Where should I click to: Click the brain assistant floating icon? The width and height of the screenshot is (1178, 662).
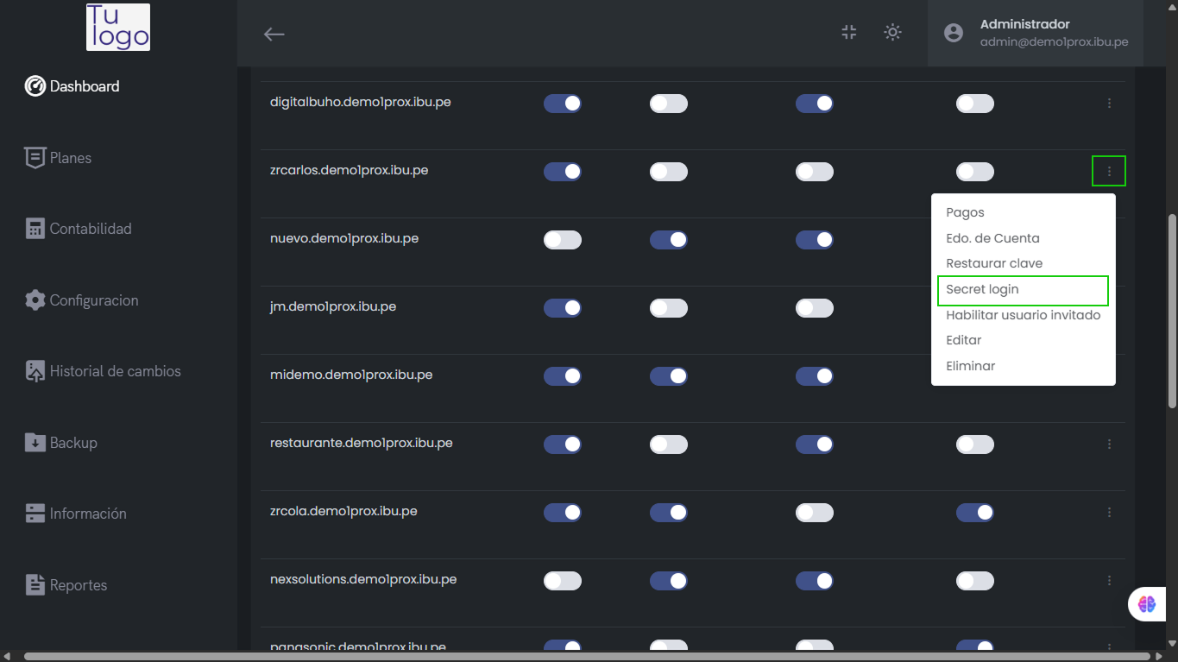tap(1146, 604)
